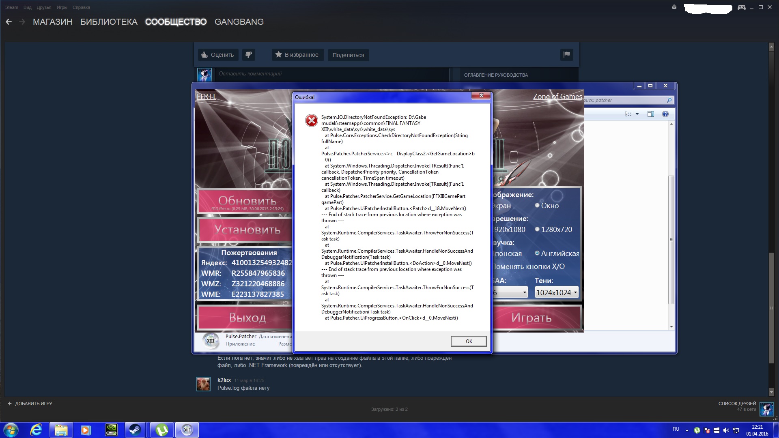Show hidden system tray icons arrow
The width and height of the screenshot is (779, 438).
(x=687, y=430)
